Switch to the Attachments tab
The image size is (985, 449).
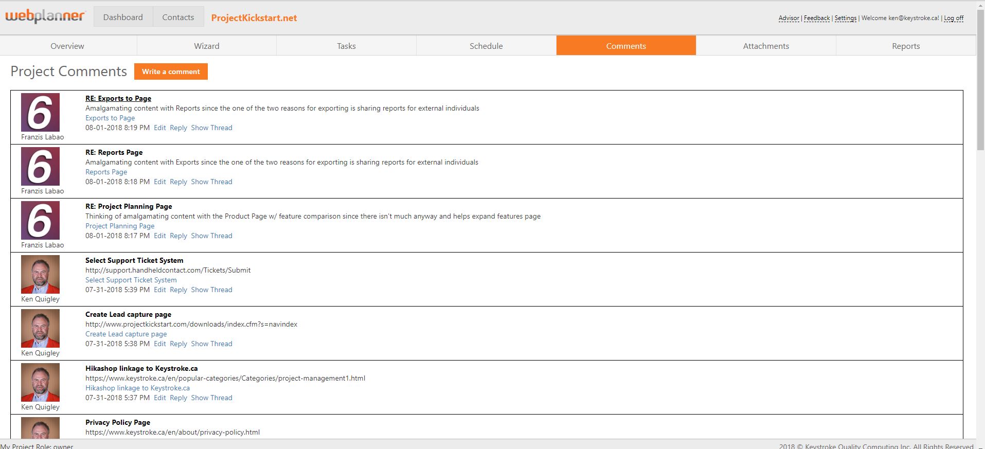pyautogui.click(x=766, y=46)
